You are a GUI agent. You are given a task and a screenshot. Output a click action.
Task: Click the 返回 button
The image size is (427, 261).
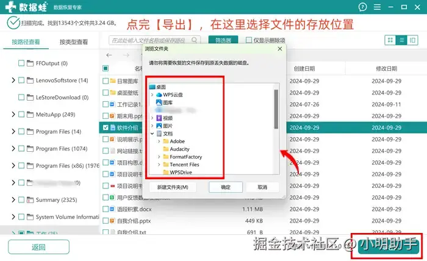coord(38,247)
